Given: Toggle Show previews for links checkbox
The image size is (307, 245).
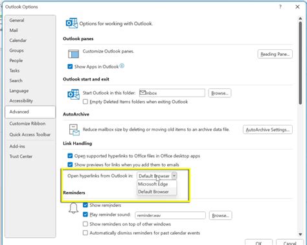Looking at the screenshot, I should point(70,165).
